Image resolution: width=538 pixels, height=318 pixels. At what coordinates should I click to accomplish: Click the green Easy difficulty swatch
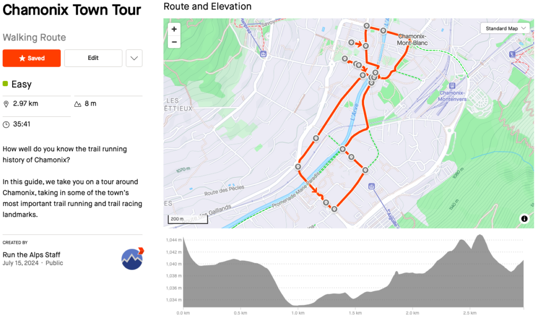5,84
